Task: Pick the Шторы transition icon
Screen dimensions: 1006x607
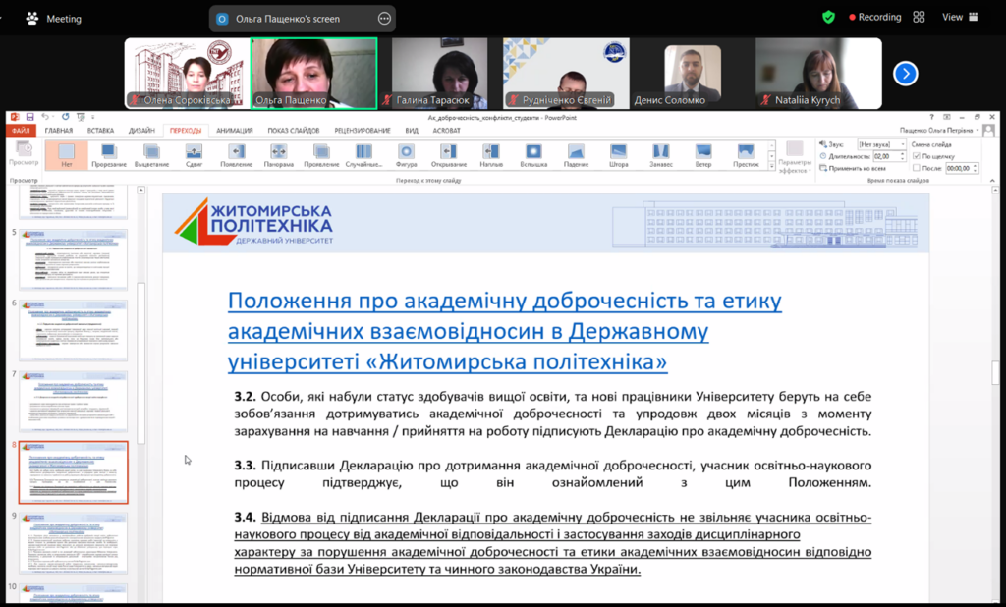Action: tap(618, 153)
